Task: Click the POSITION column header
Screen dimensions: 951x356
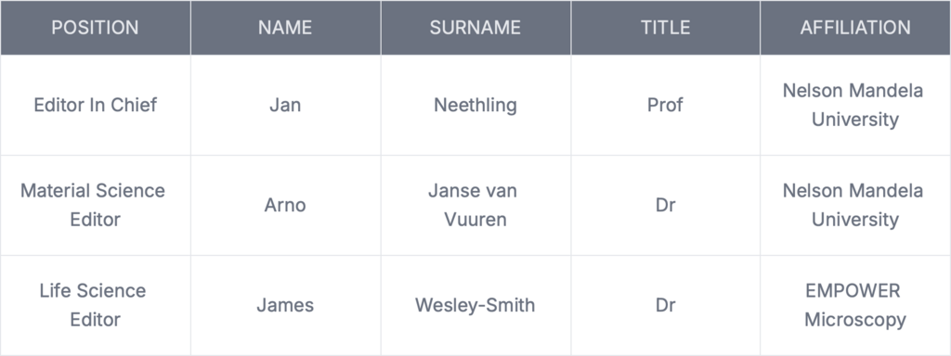Action: point(96,27)
